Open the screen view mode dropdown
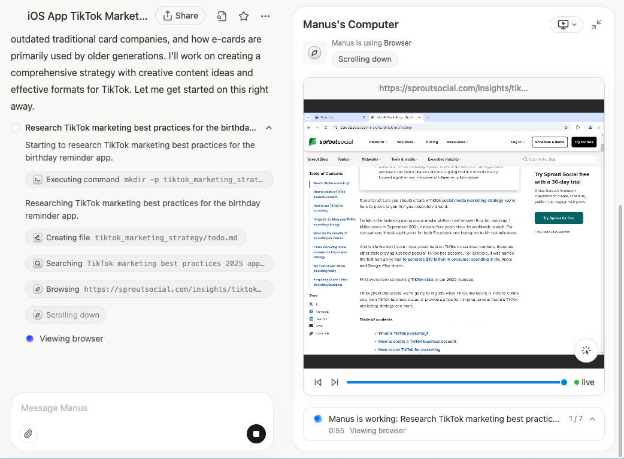Screen dimensions: 624x459 click(566, 25)
